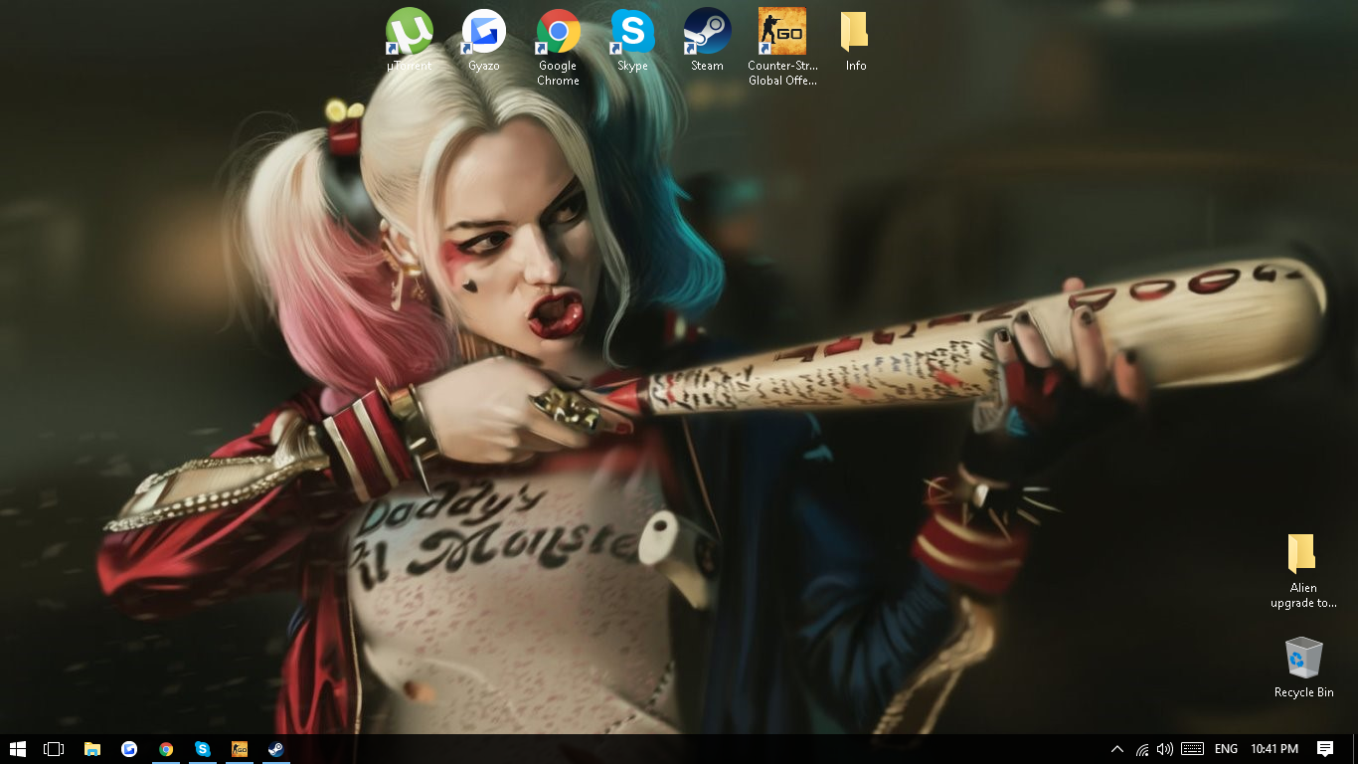Select the Info folder on the desktop
1358x764 pixels.
click(x=856, y=41)
